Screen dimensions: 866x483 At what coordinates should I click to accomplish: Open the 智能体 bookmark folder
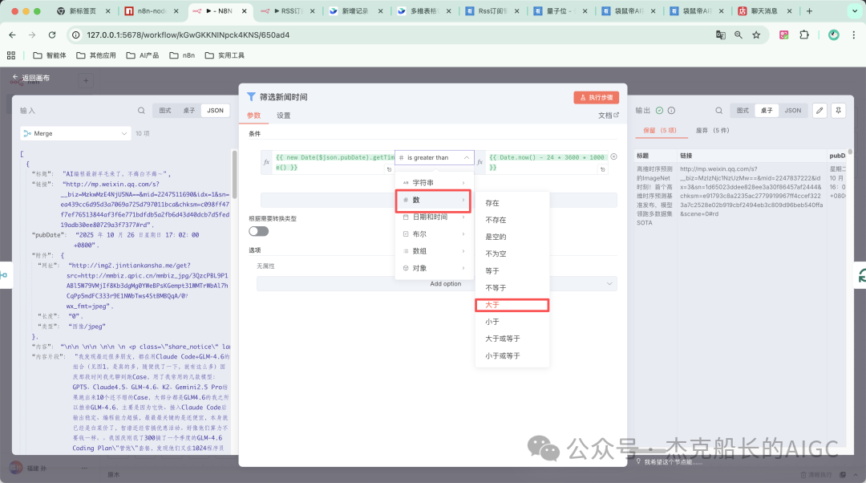tap(50, 55)
